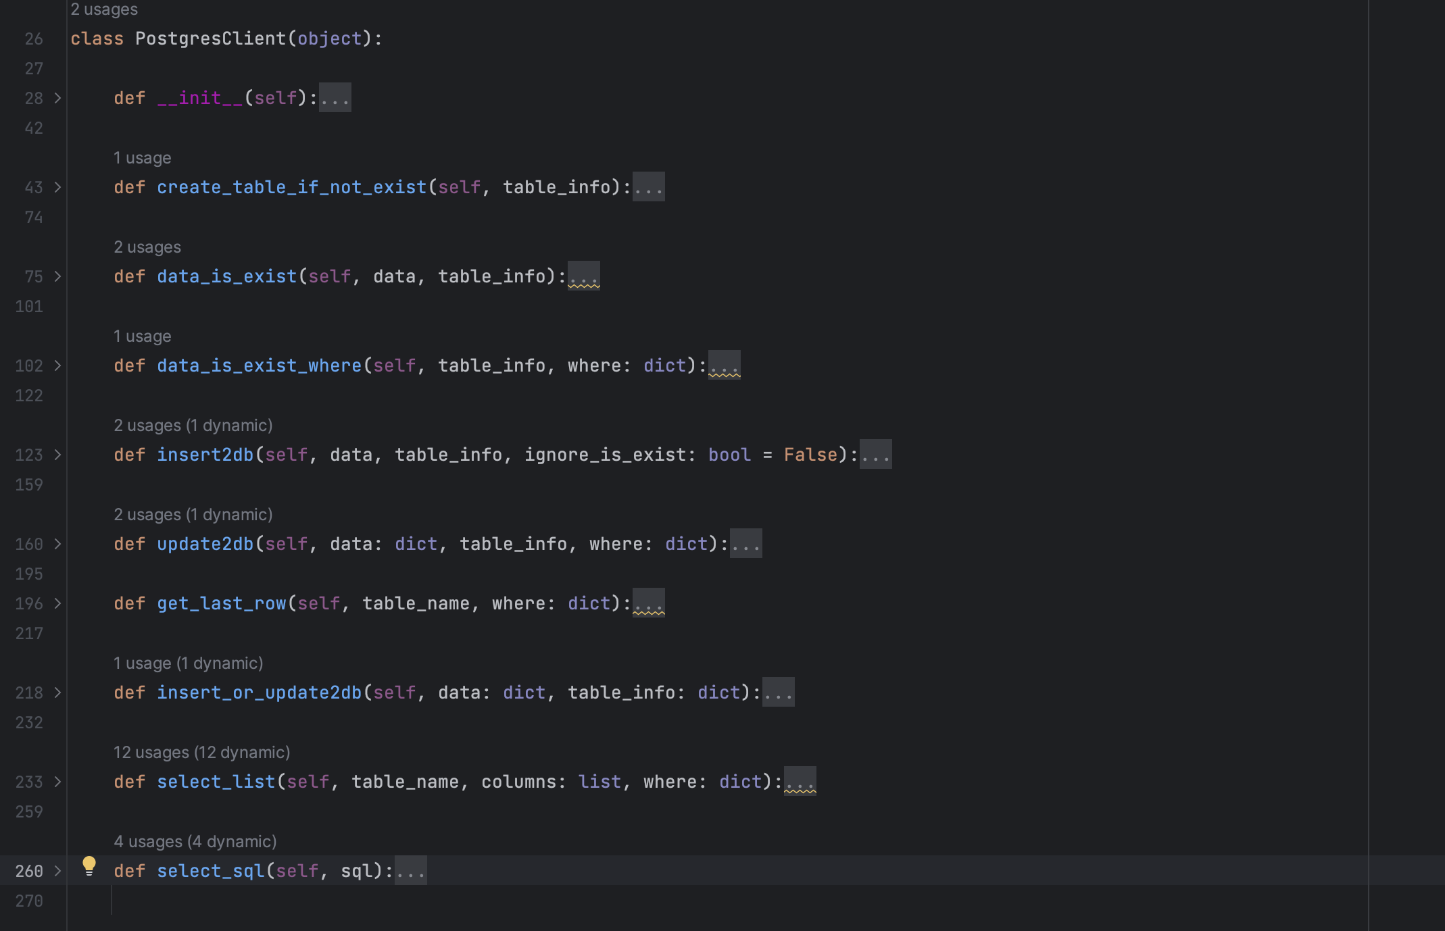The image size is (1445, 931).
Task: Open '4 usages (4 dynamic)' hint
Action: click(x=195, y=842)
